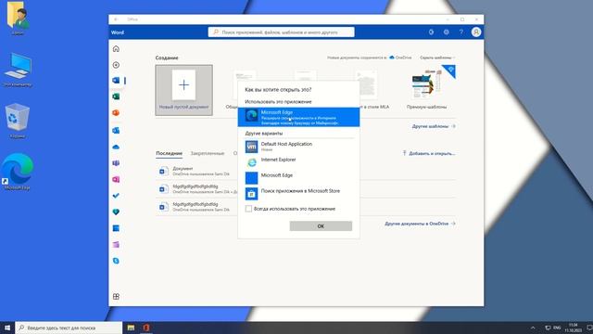Switch to Последние tab
This screenshot has height=334, width=593.
[x=169, y=153]
